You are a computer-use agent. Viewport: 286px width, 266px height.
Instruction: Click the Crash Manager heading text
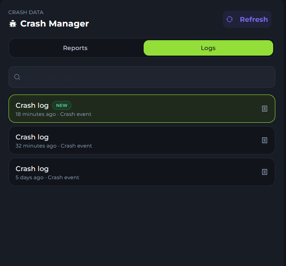[x=55, y=24]
